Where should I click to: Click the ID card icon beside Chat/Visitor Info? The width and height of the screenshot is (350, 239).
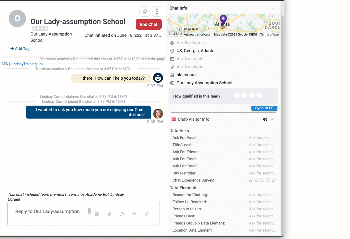click(174, 119)
